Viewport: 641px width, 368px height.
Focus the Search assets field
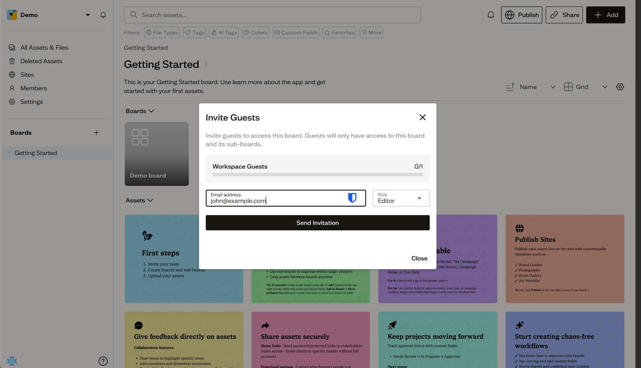[272, 15]
